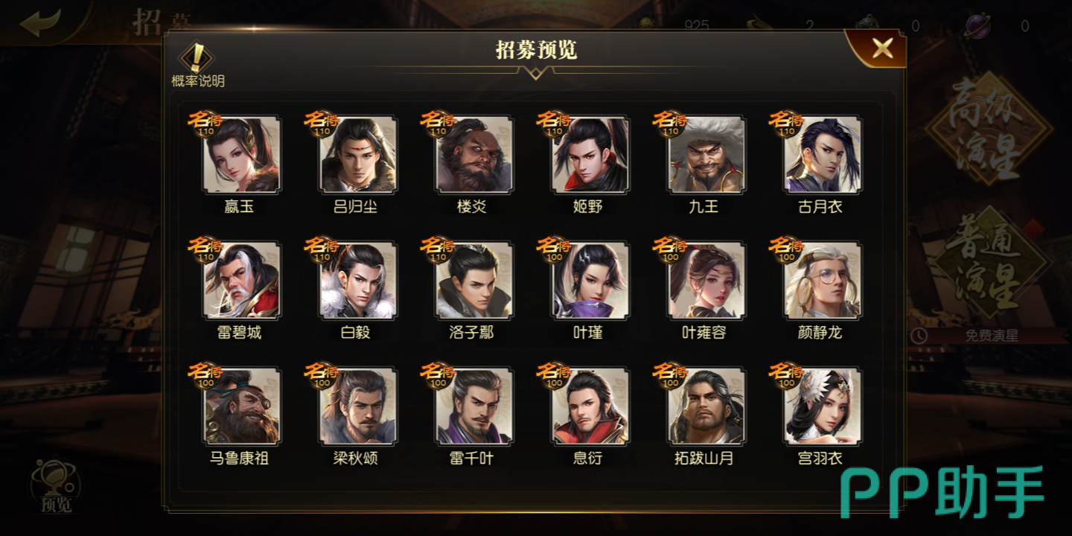Choose the 叶瑾 hero portrait
Image resolution: width=1072 pixels, height=536 pixels.
point(590,281)
